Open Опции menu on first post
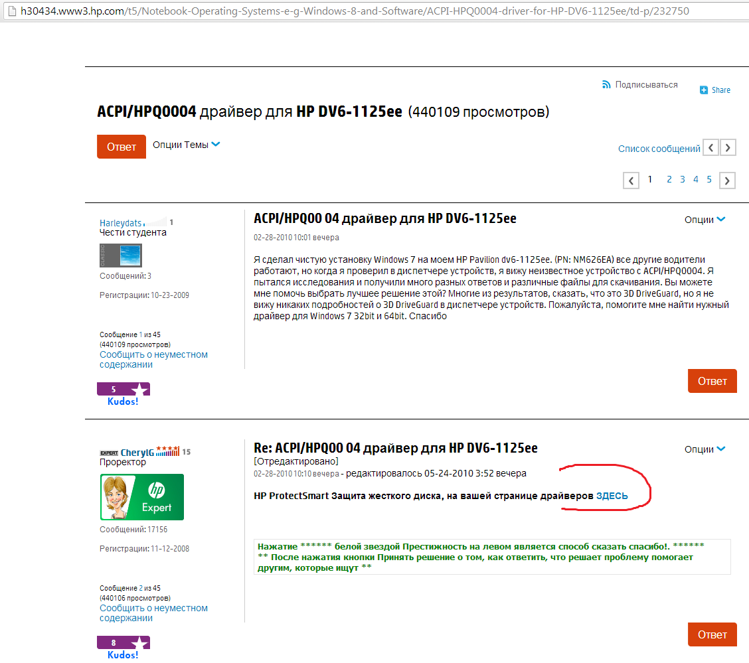Screen dimensions: 749x663 (x=705, y=220)
